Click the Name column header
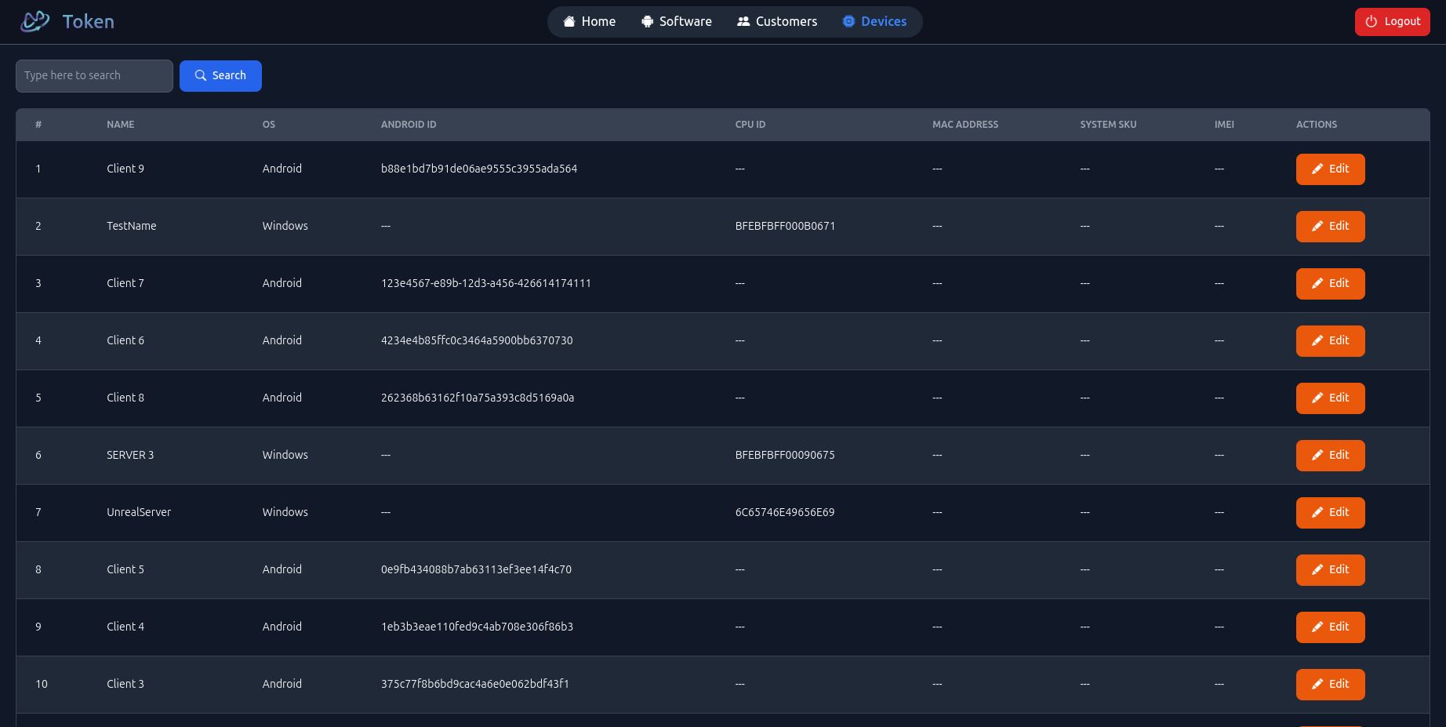 pyautogui.click(x=121, y=125)
